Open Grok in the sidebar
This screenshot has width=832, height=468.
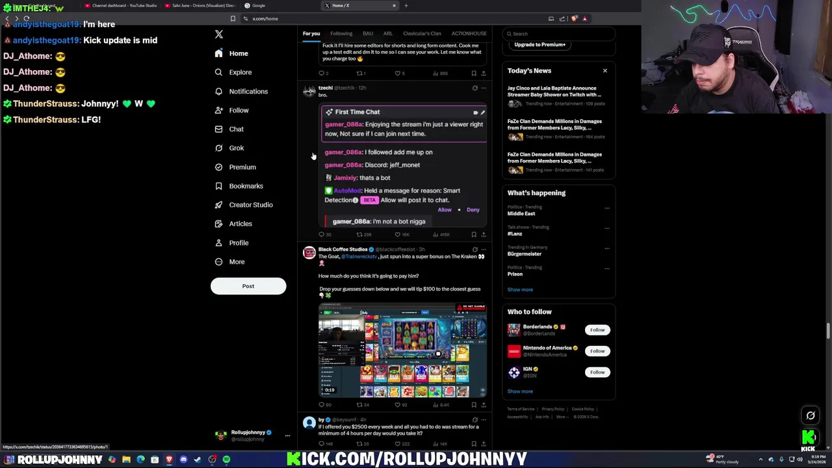[x=229, y=148]
